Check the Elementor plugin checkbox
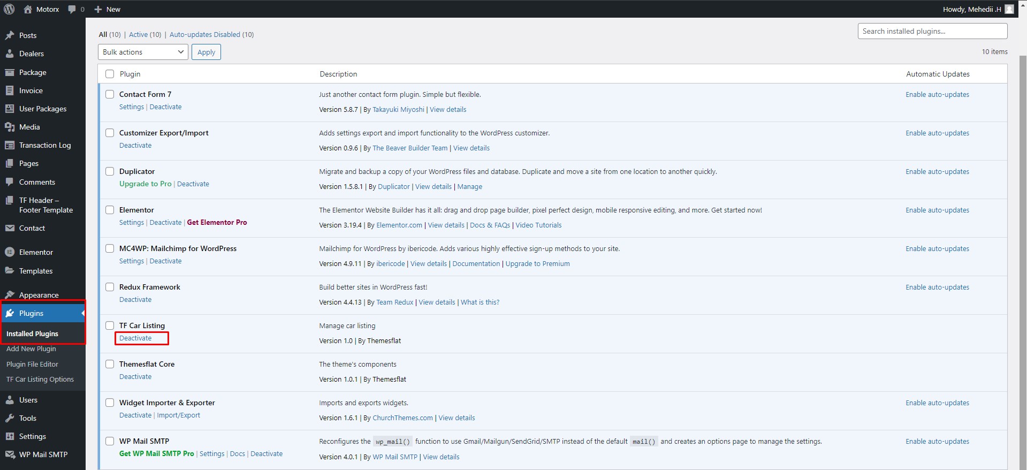1027x470 pixels. [110, 210]
